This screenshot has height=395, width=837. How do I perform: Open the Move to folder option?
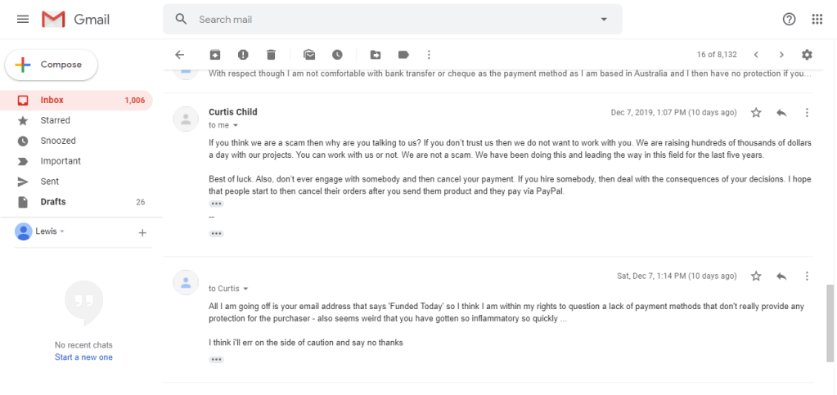[x=376, y=55]
